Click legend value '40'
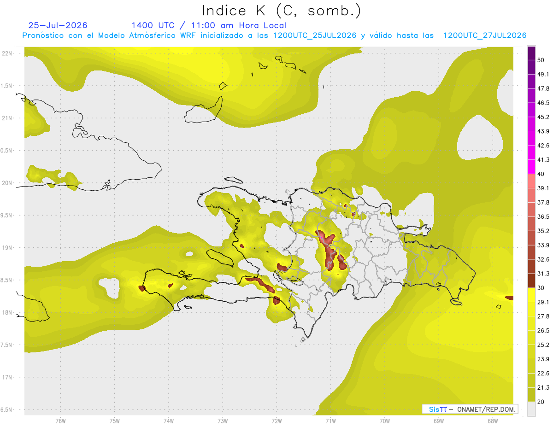Screen dimensions: 553x427 (541, 174)
